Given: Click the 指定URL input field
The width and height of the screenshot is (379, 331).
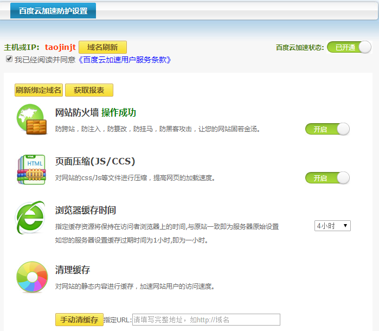Looking at the screenshot, I should tap(206, 320).
